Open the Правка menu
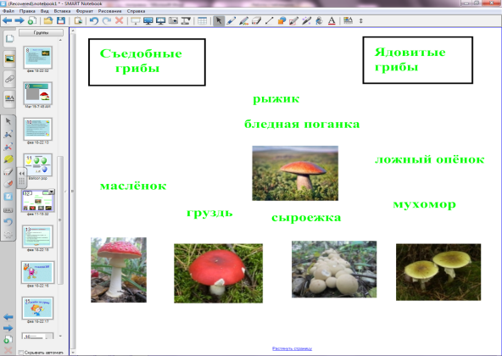The width and height of the screenshot is (502, 356). (27, 11)
